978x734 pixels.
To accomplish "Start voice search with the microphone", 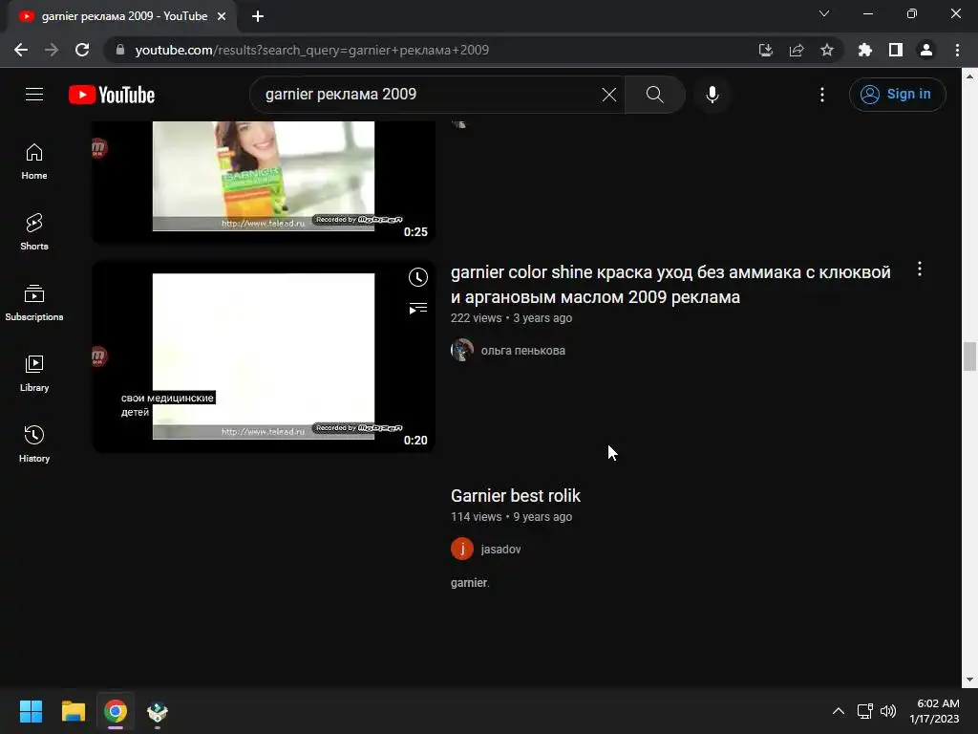I will (712, 95).
